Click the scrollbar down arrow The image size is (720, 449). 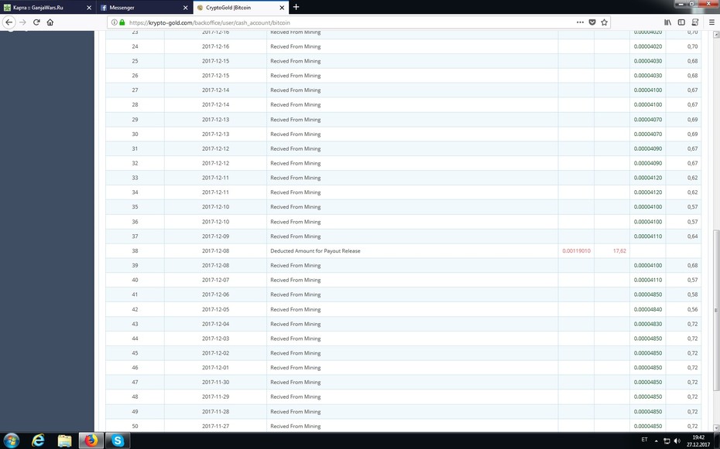click(x=715, y=428)
